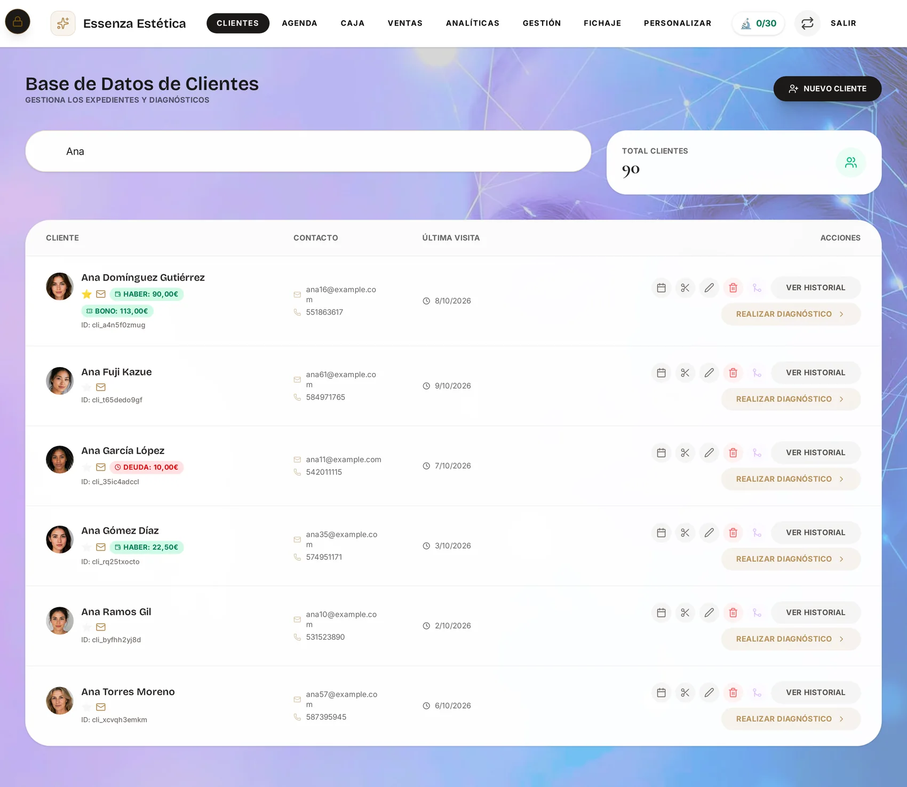
Task: Open the 0/30 microscope counter
Action: coord(758,23)
